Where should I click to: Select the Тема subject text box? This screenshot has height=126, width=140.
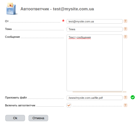click(95, 29)
